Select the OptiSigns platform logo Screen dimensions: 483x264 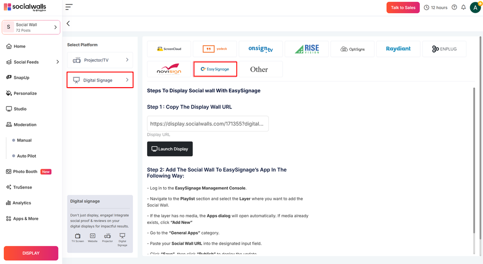[x=352, y=49]
